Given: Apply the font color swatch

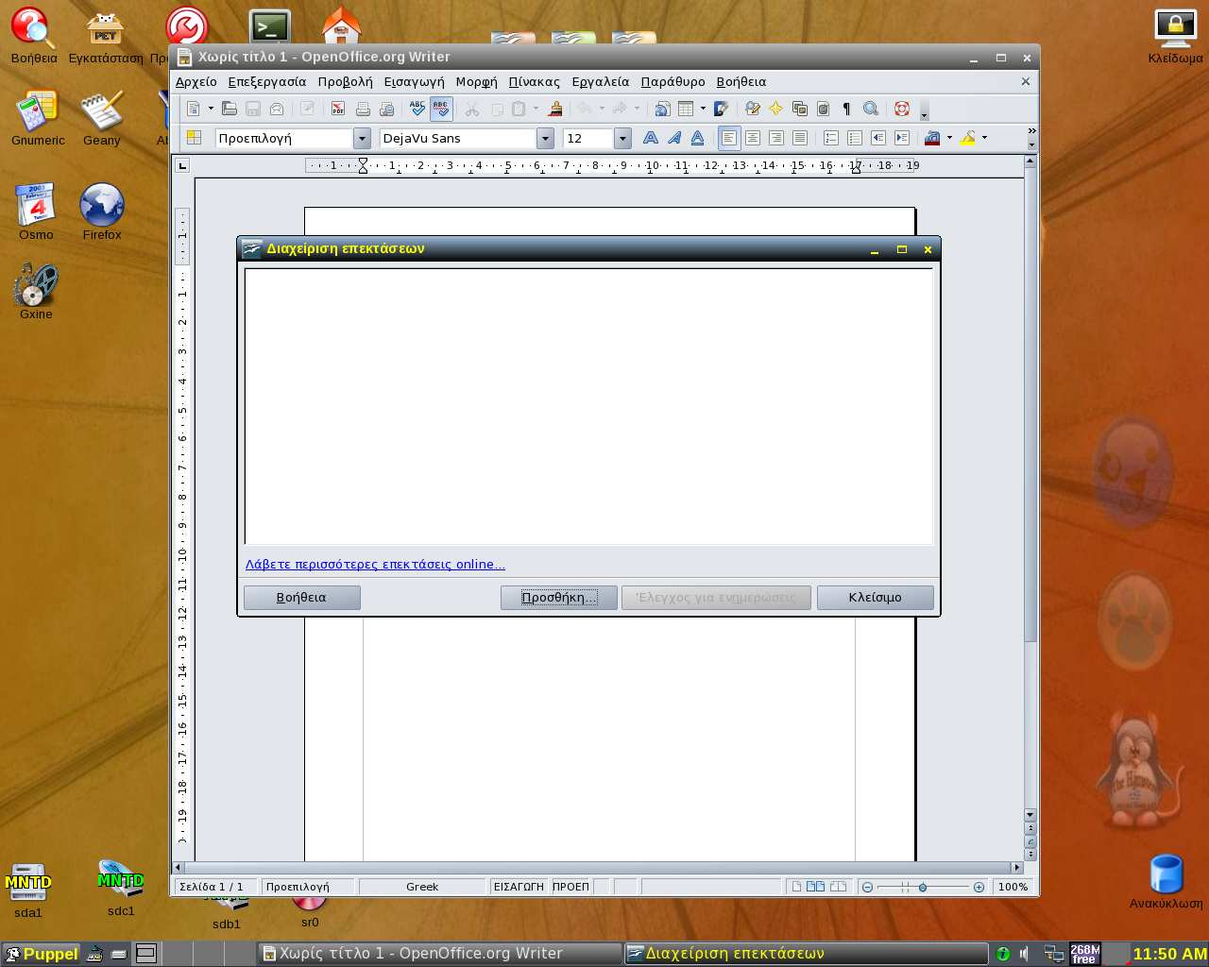Looking at the screenshot, I should [933, 138].
